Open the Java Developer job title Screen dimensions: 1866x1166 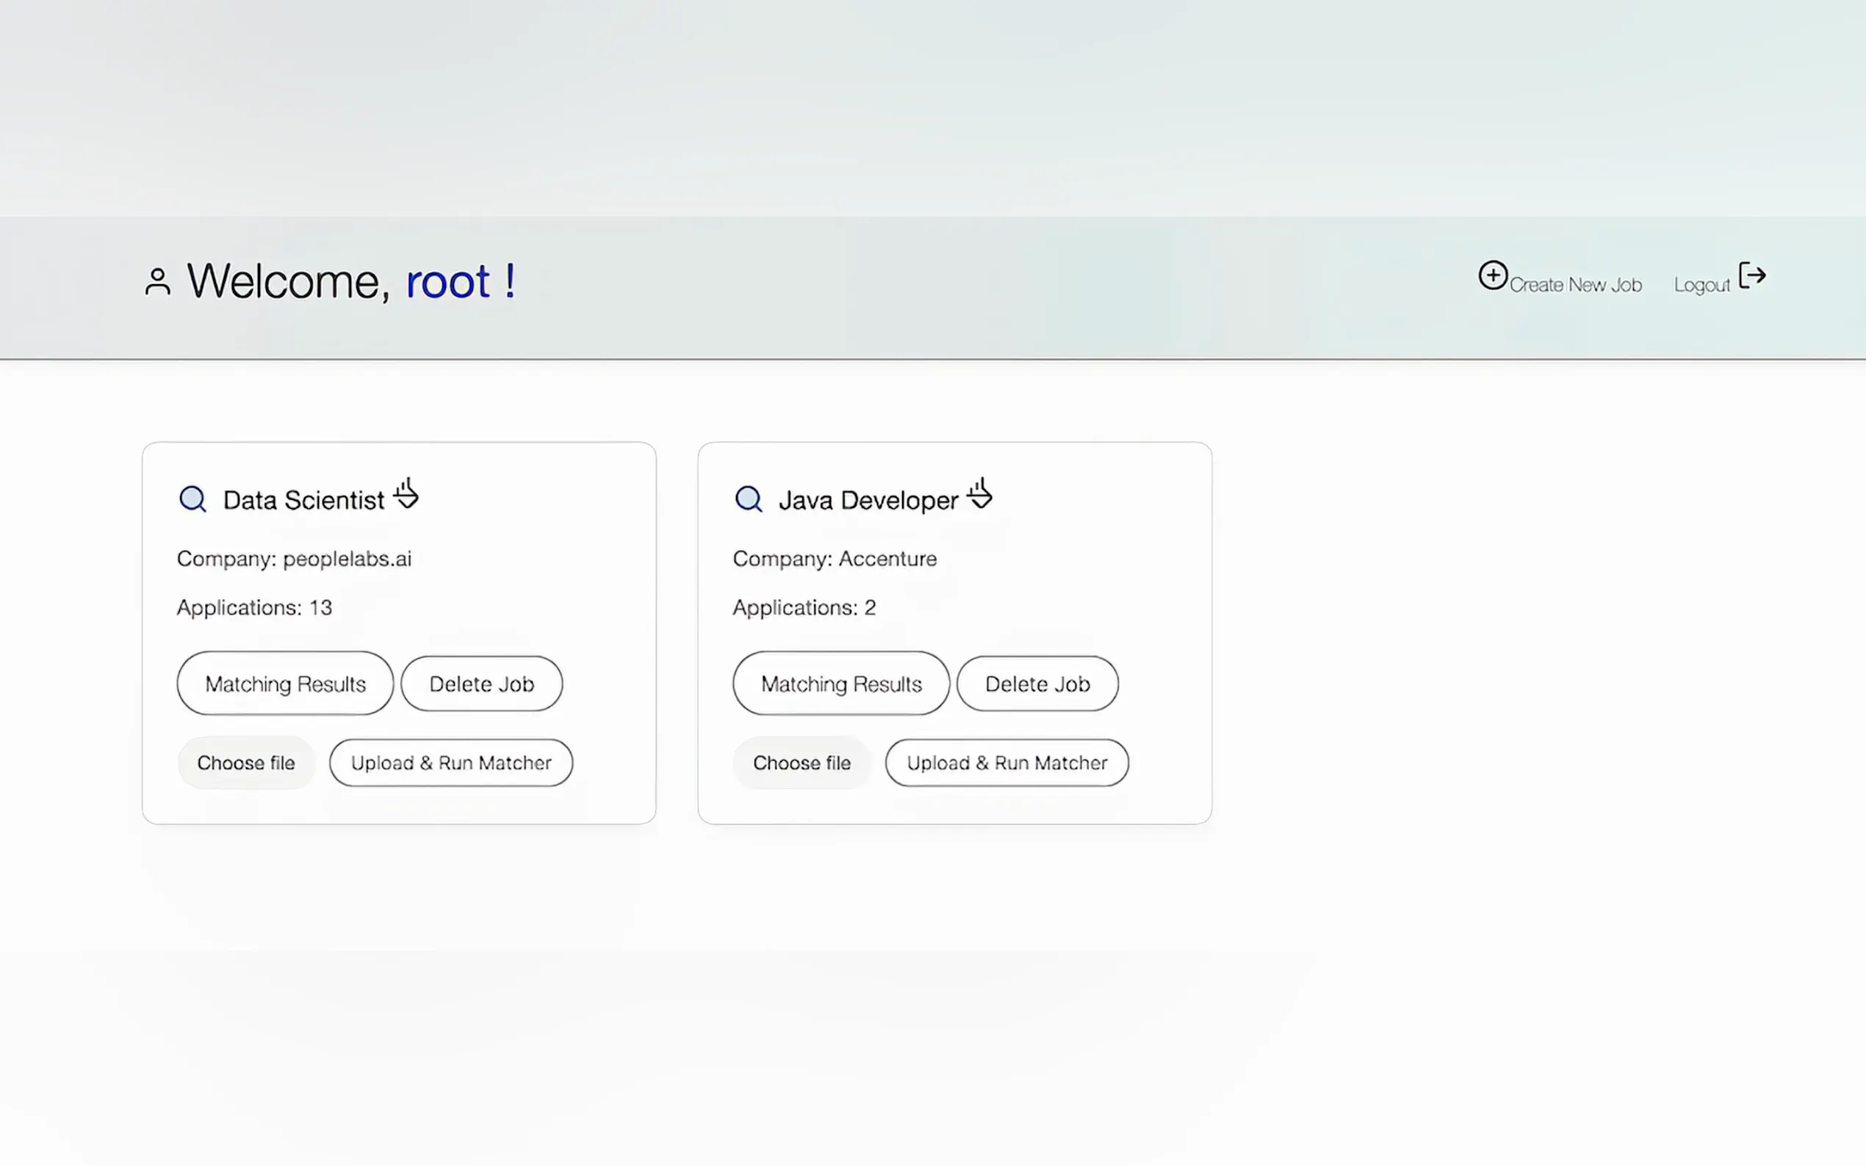[868, 501]
